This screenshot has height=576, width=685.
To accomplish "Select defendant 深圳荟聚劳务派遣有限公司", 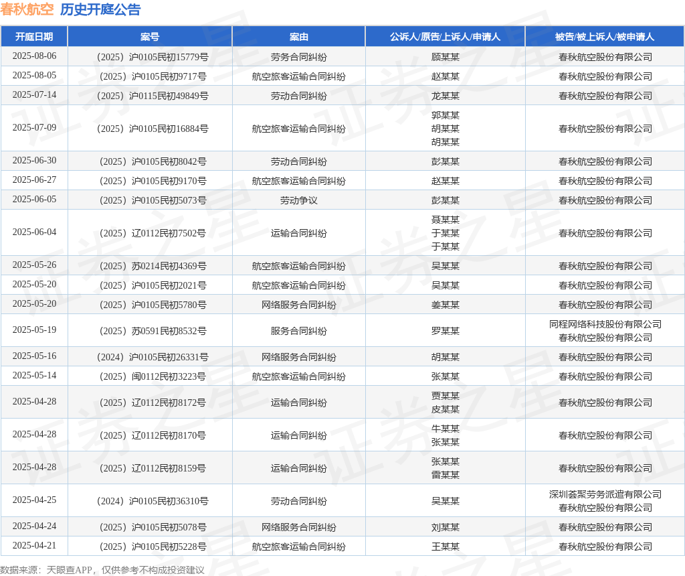I will tap(605, 494).
